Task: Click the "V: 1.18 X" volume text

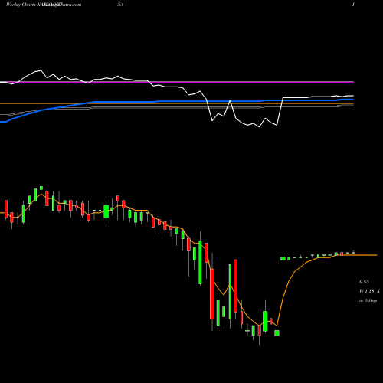Action: pyautogui.click(x=369, y=291)
